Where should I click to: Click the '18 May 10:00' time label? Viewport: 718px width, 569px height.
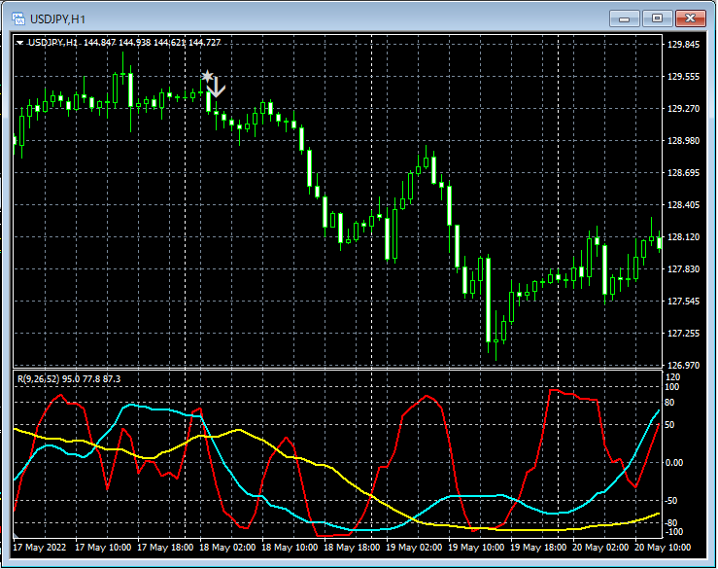click(x=290, y=548)
